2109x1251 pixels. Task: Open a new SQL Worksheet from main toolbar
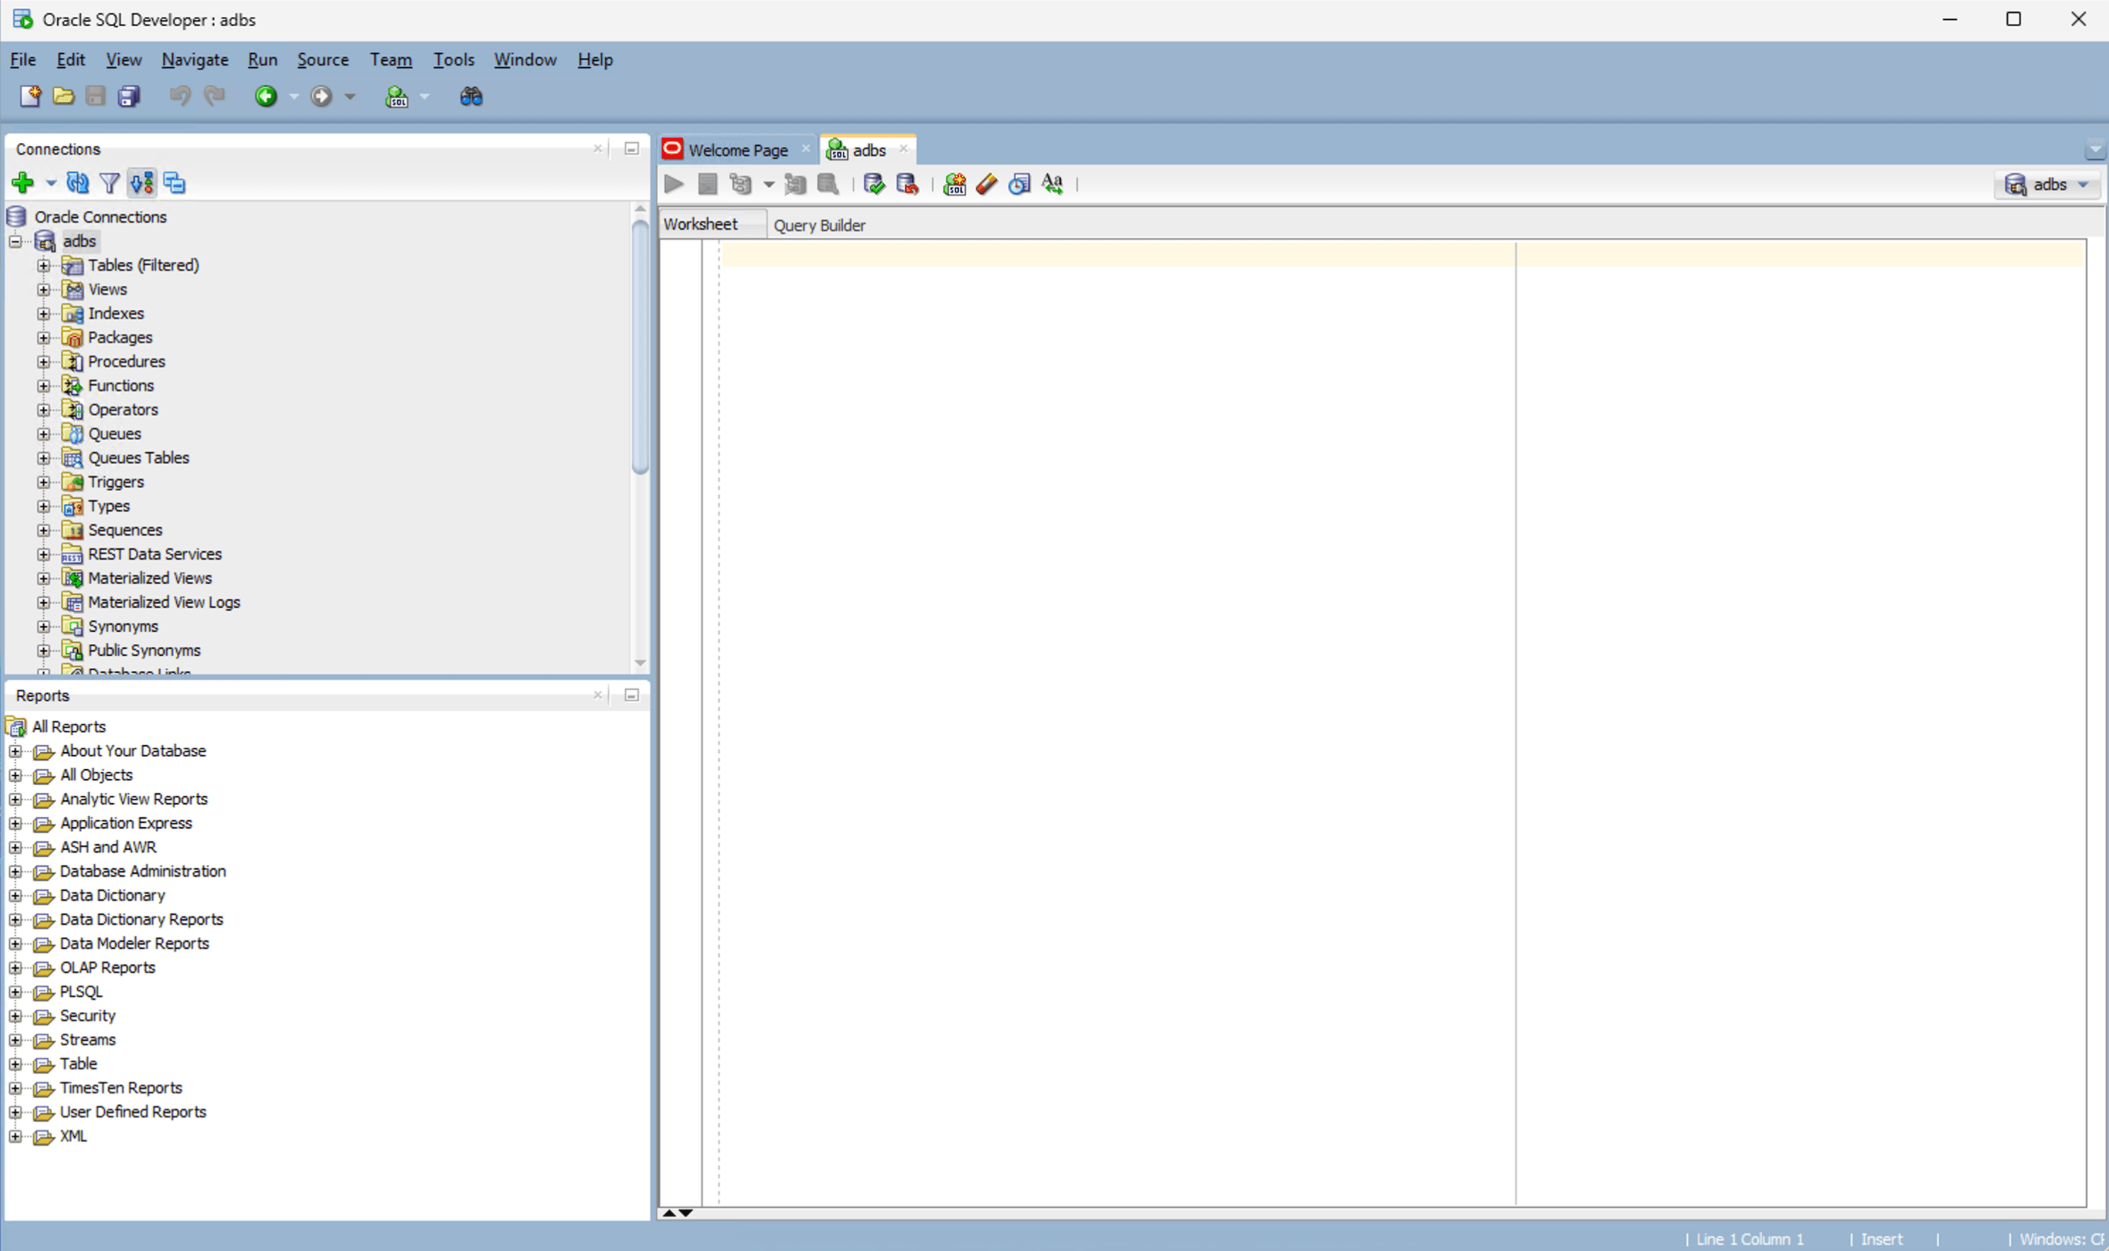[x=396, y=96]
